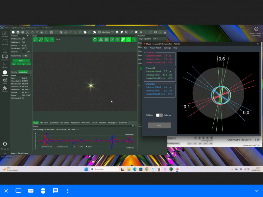
Task: Toggle the auto stretch magic wand icon
Action: click(123, 39)
